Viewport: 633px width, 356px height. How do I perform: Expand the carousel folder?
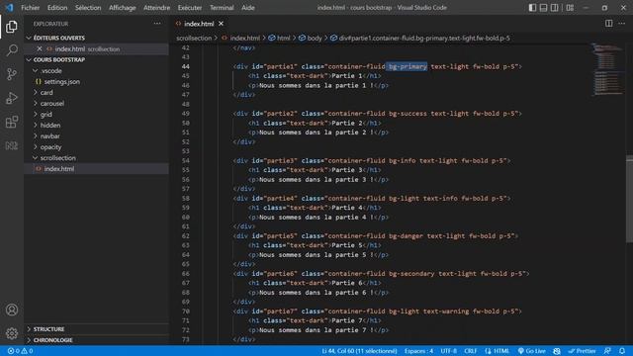96,103
